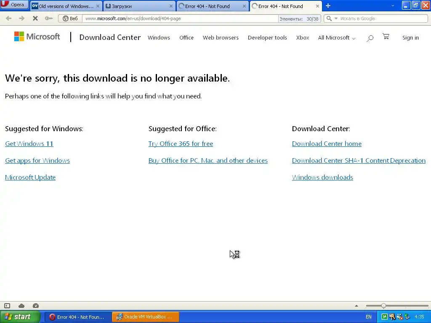Open the search engine dropdown arrow

click(x=336, y=19)
